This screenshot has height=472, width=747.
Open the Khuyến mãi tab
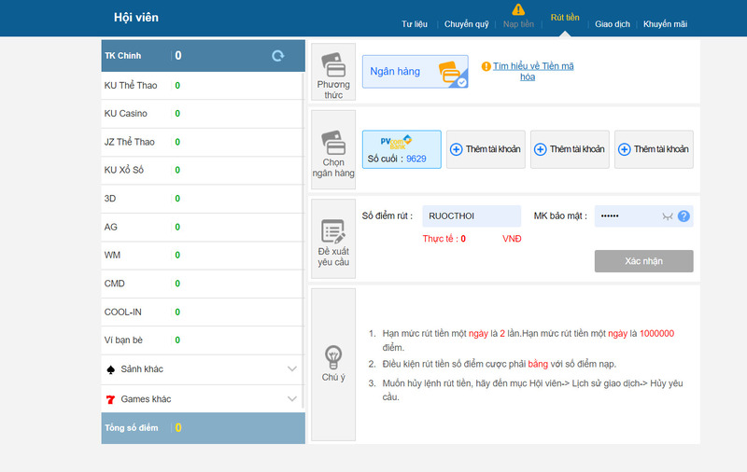point(665,24)
